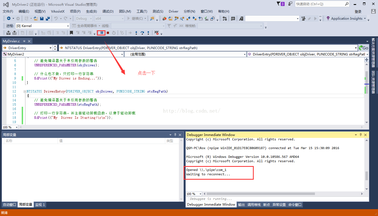Stop debugging with the red square
The width and height of the screenshot is (378, 216).
pyautogui.click(x=108, y=33)
